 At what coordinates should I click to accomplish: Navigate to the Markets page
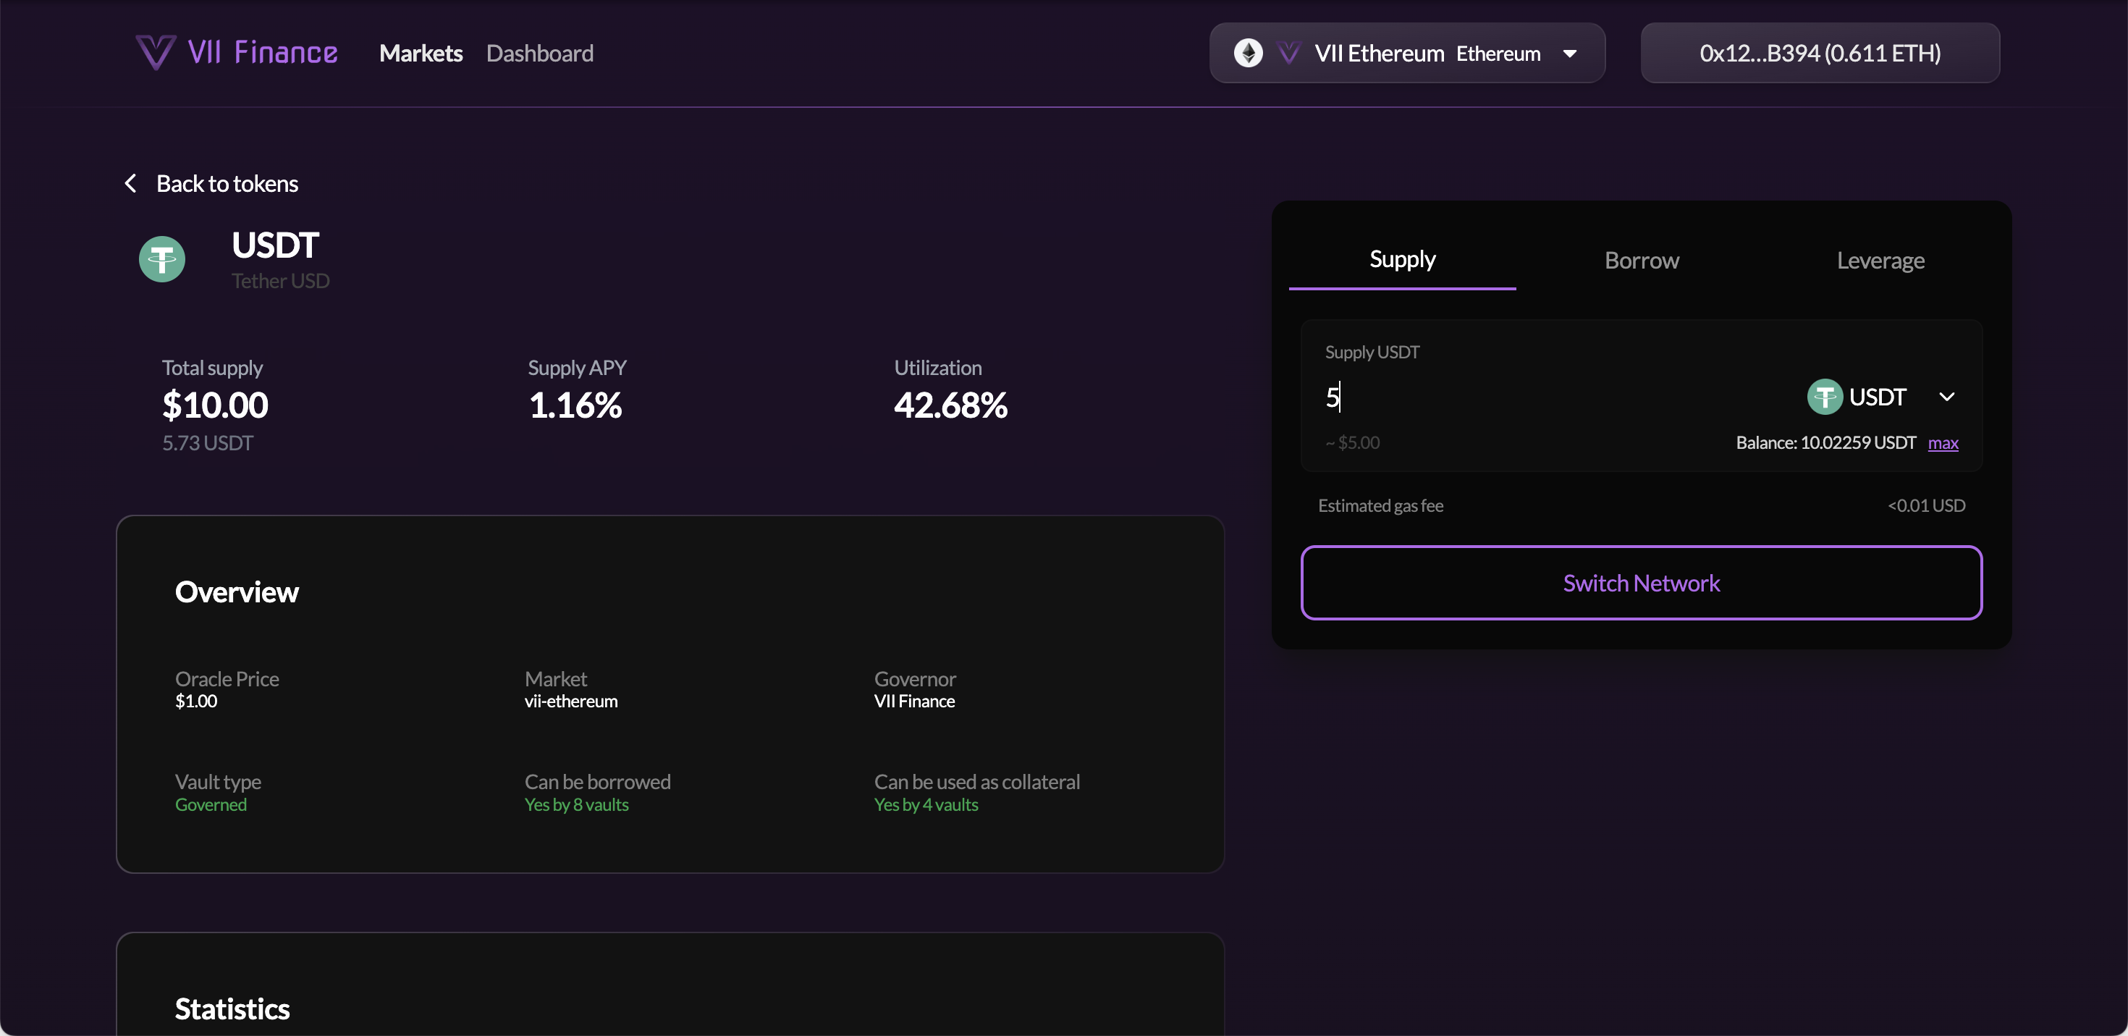(421, 53)
